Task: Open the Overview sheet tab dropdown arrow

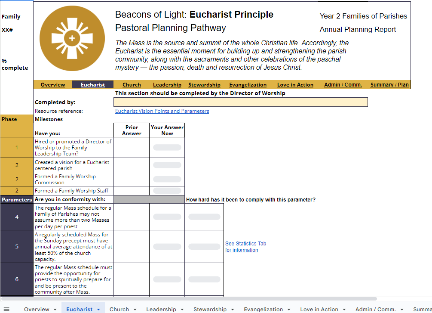Action: click(x=55, y=309)
